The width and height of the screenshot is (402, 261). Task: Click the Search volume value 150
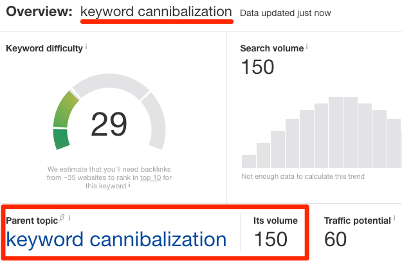(x=257, y=67)
